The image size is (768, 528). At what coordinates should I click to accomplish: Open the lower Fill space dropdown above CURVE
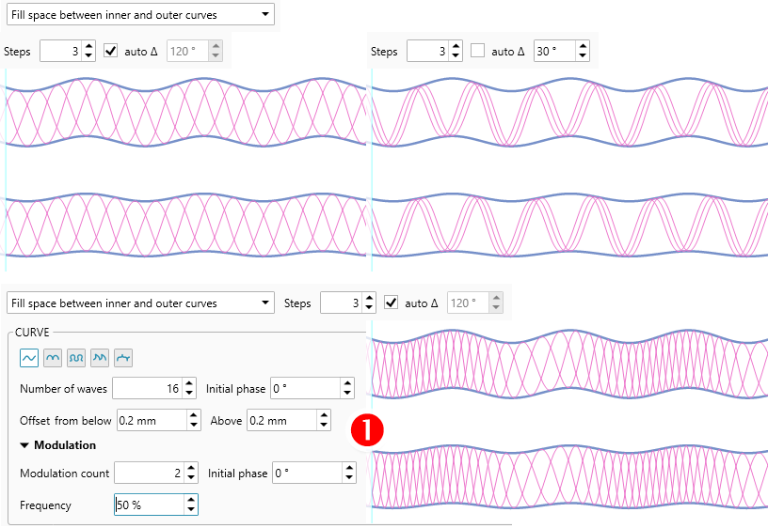coord(140,303)
